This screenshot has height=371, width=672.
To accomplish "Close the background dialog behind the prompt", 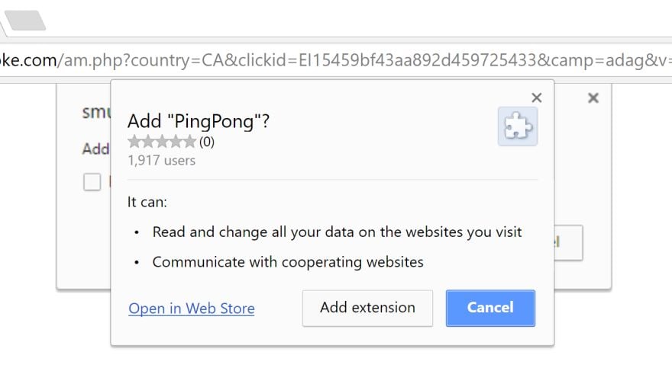I will pyautogui.click(x=593, y=98).
